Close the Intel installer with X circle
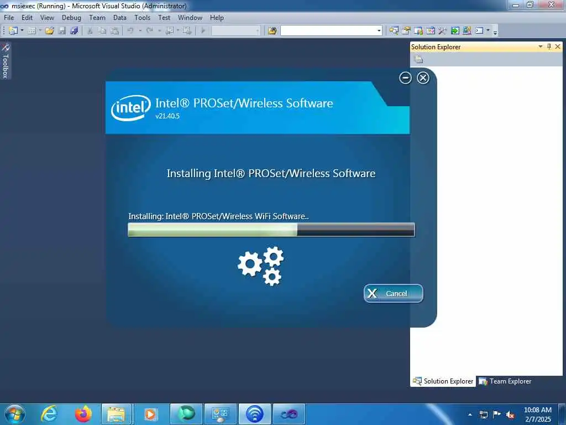The height and width of the screenshot is (425, 566). click(423, 77)
